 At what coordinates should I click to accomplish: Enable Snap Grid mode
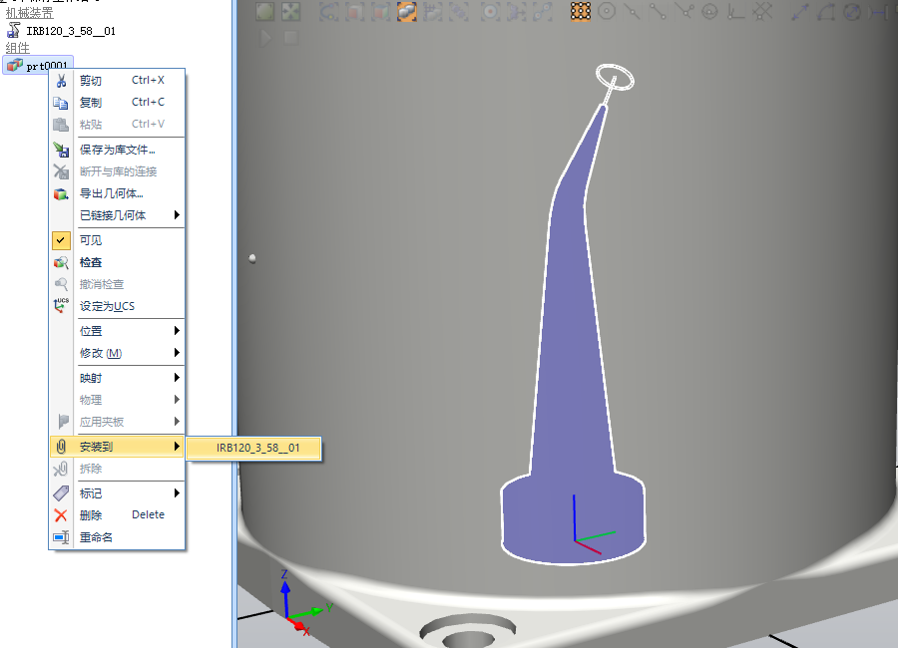pos(762,11)
